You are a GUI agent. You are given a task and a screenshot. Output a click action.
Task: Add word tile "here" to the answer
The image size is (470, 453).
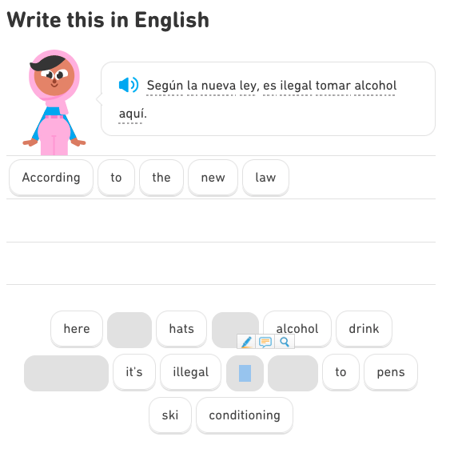click(x=77, y=329)
